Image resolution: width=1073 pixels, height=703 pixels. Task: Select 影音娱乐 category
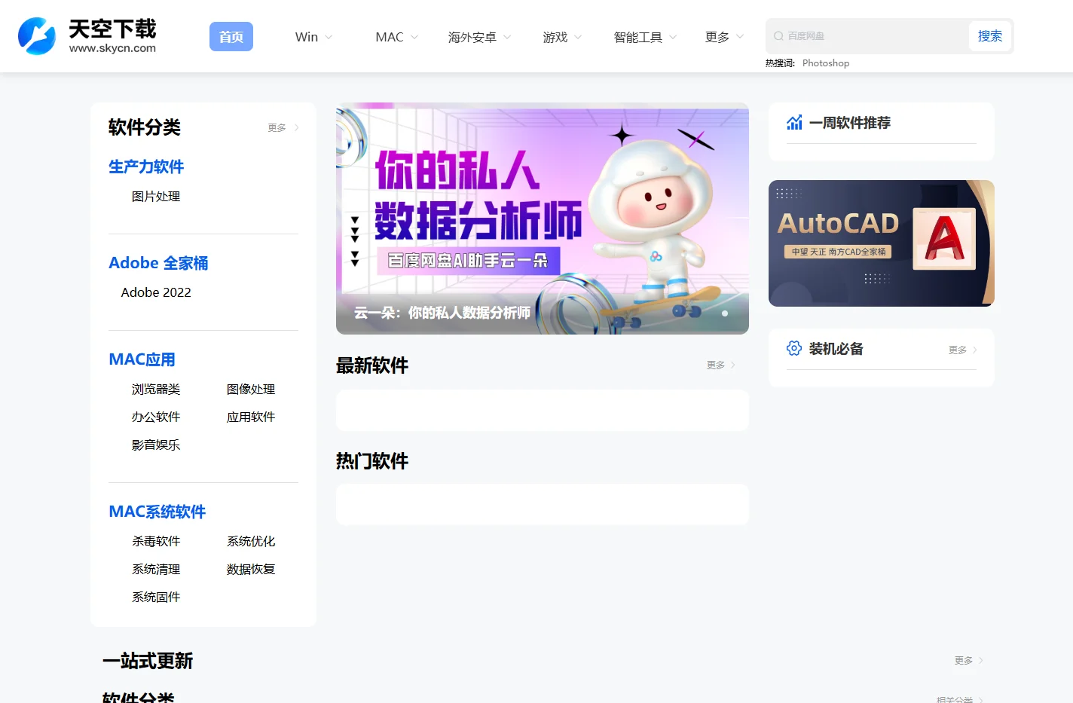156,445
